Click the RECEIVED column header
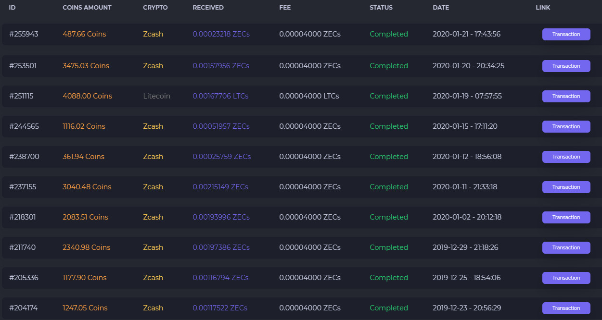 208,8
